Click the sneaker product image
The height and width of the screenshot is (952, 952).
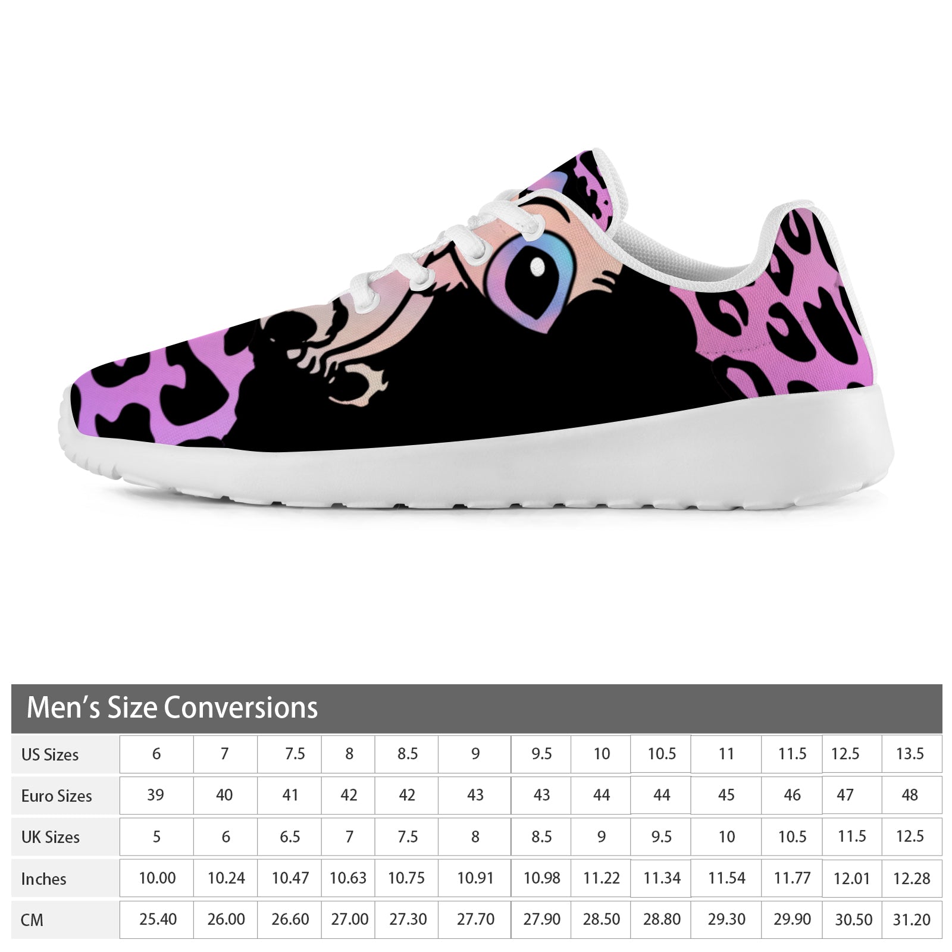pyautogui.click(x=475, y=330)
